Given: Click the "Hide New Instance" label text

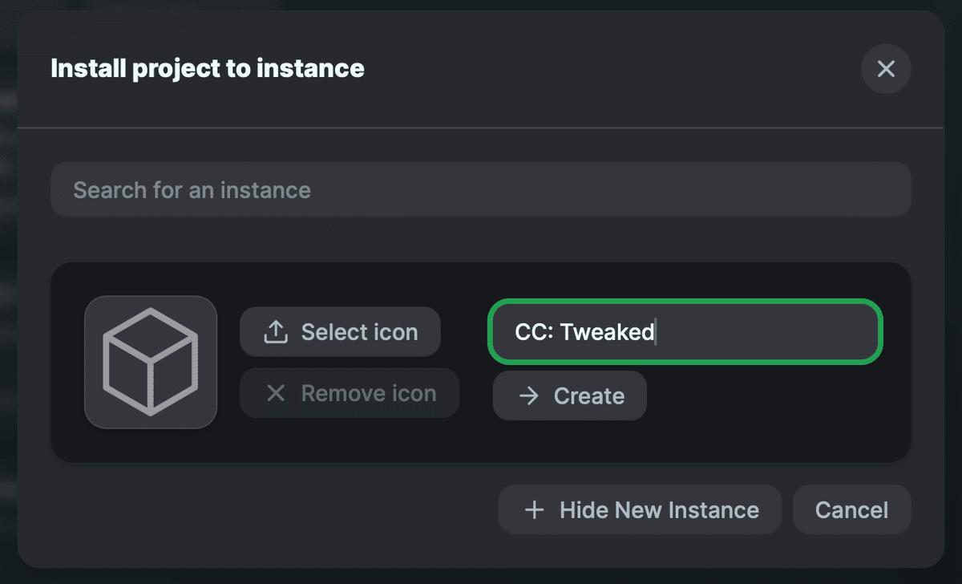Looking at the screenshot, I should 659,510.
